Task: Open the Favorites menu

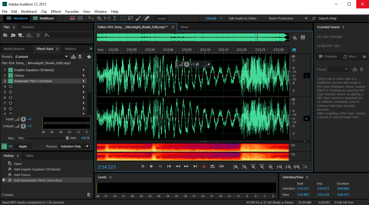Action: pos(72,12)
